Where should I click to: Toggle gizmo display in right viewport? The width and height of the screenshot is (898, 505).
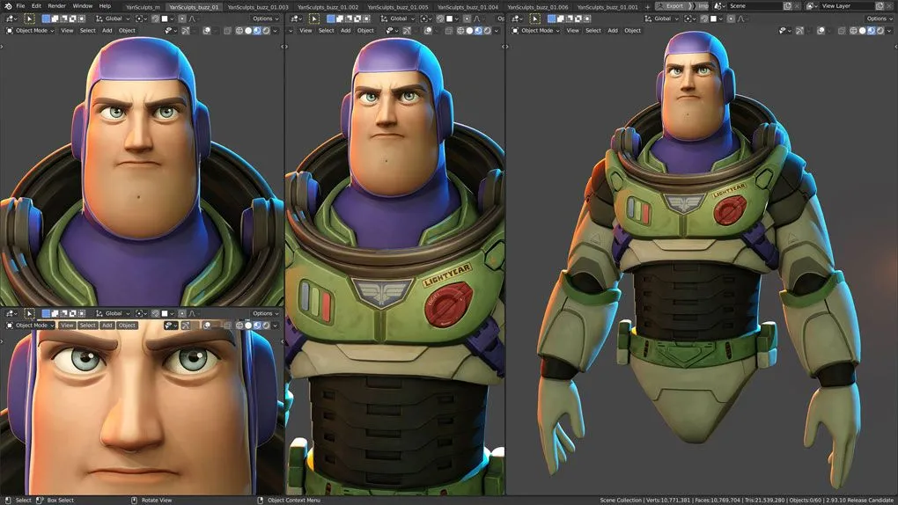click(x=799, y=30)
